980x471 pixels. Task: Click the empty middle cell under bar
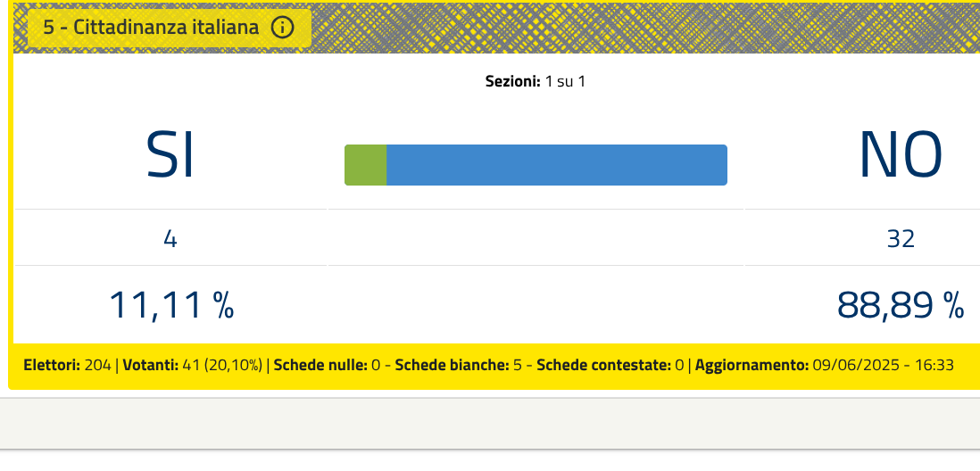pos(536,237)
